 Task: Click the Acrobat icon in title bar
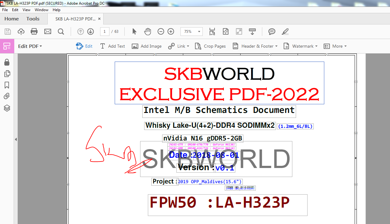[x=3, y=3]
